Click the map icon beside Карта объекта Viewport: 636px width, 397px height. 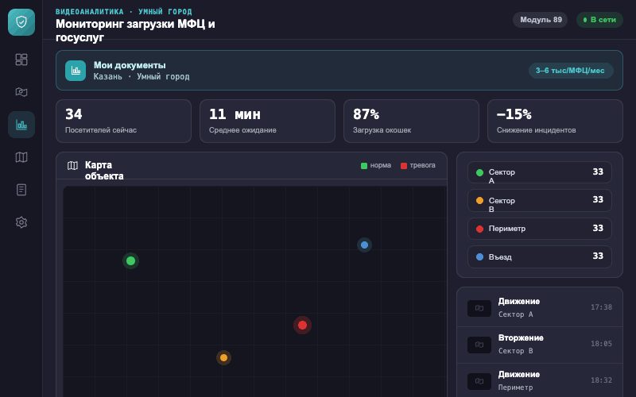click(x=72, y=165)
